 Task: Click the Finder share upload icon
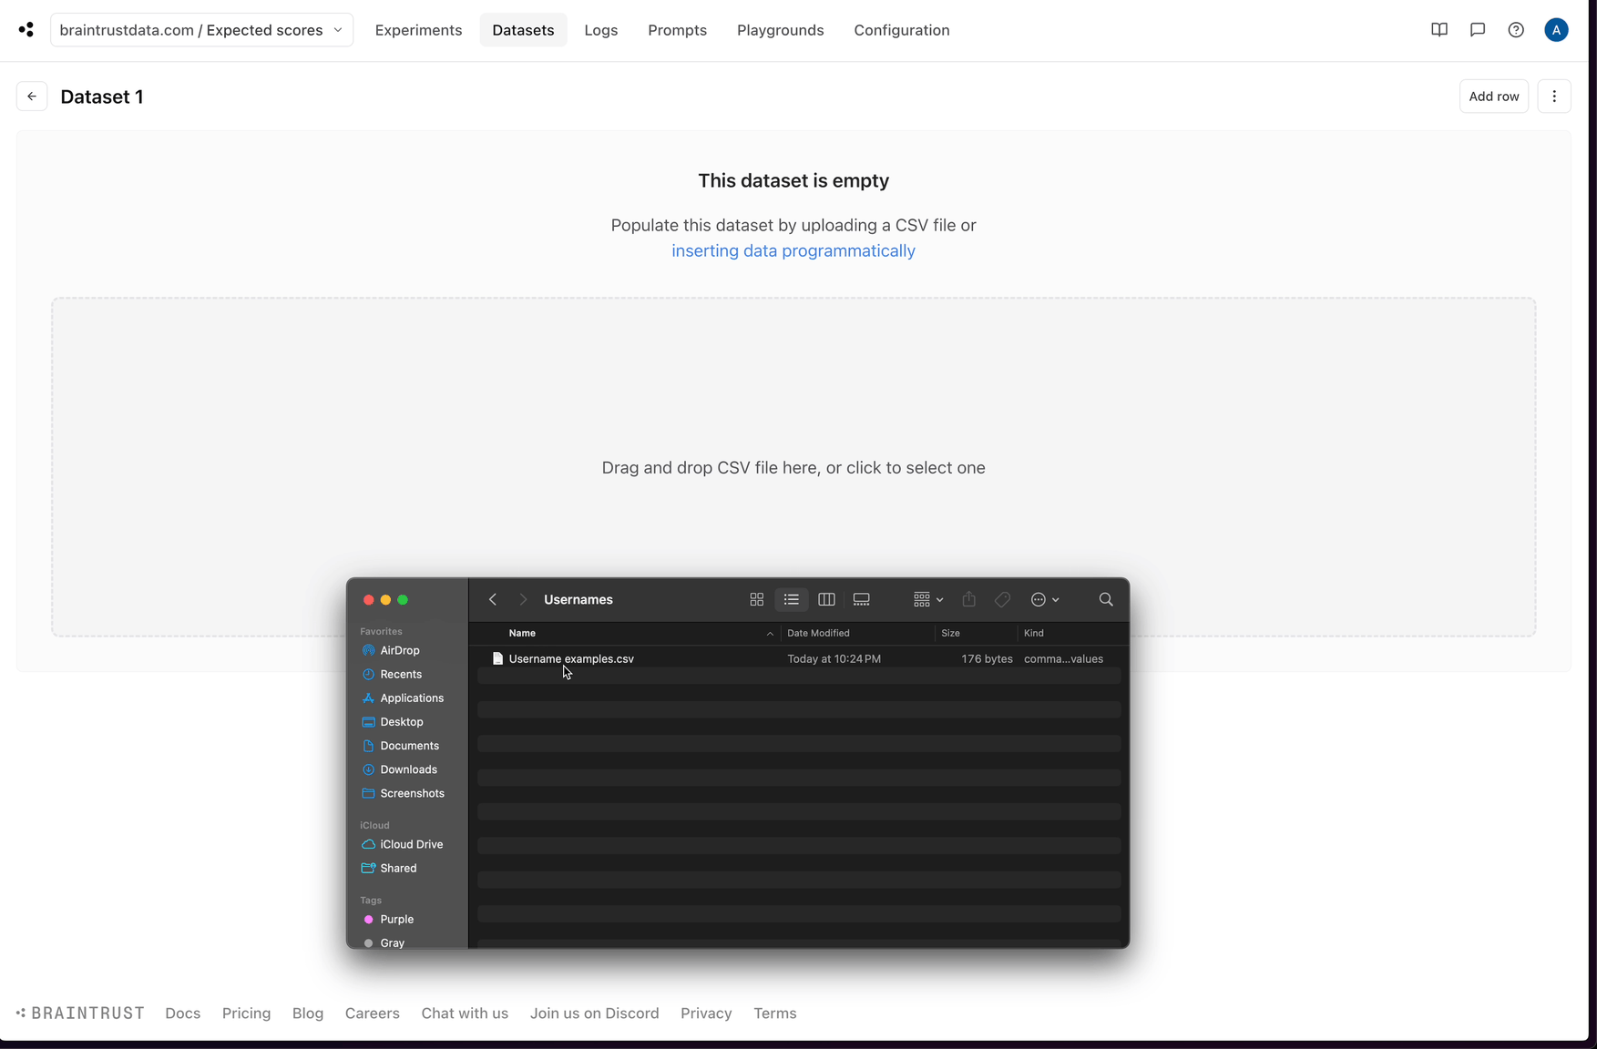968,599
